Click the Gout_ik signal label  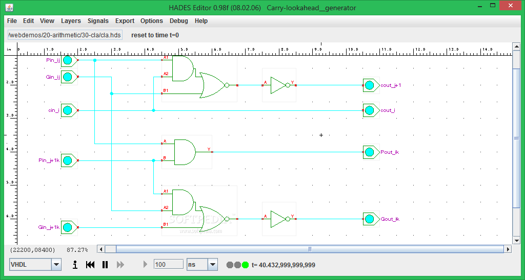click(390, 219)
